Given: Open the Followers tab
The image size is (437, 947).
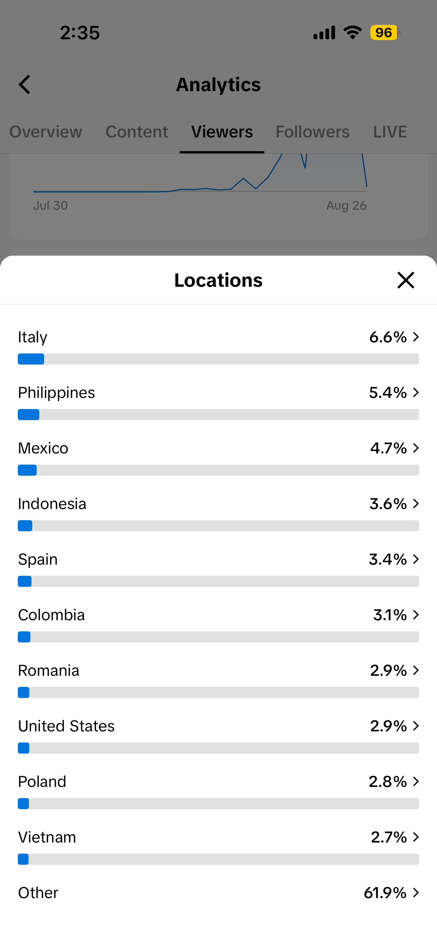Looking at the screenshot, I should tap(312, 132).
